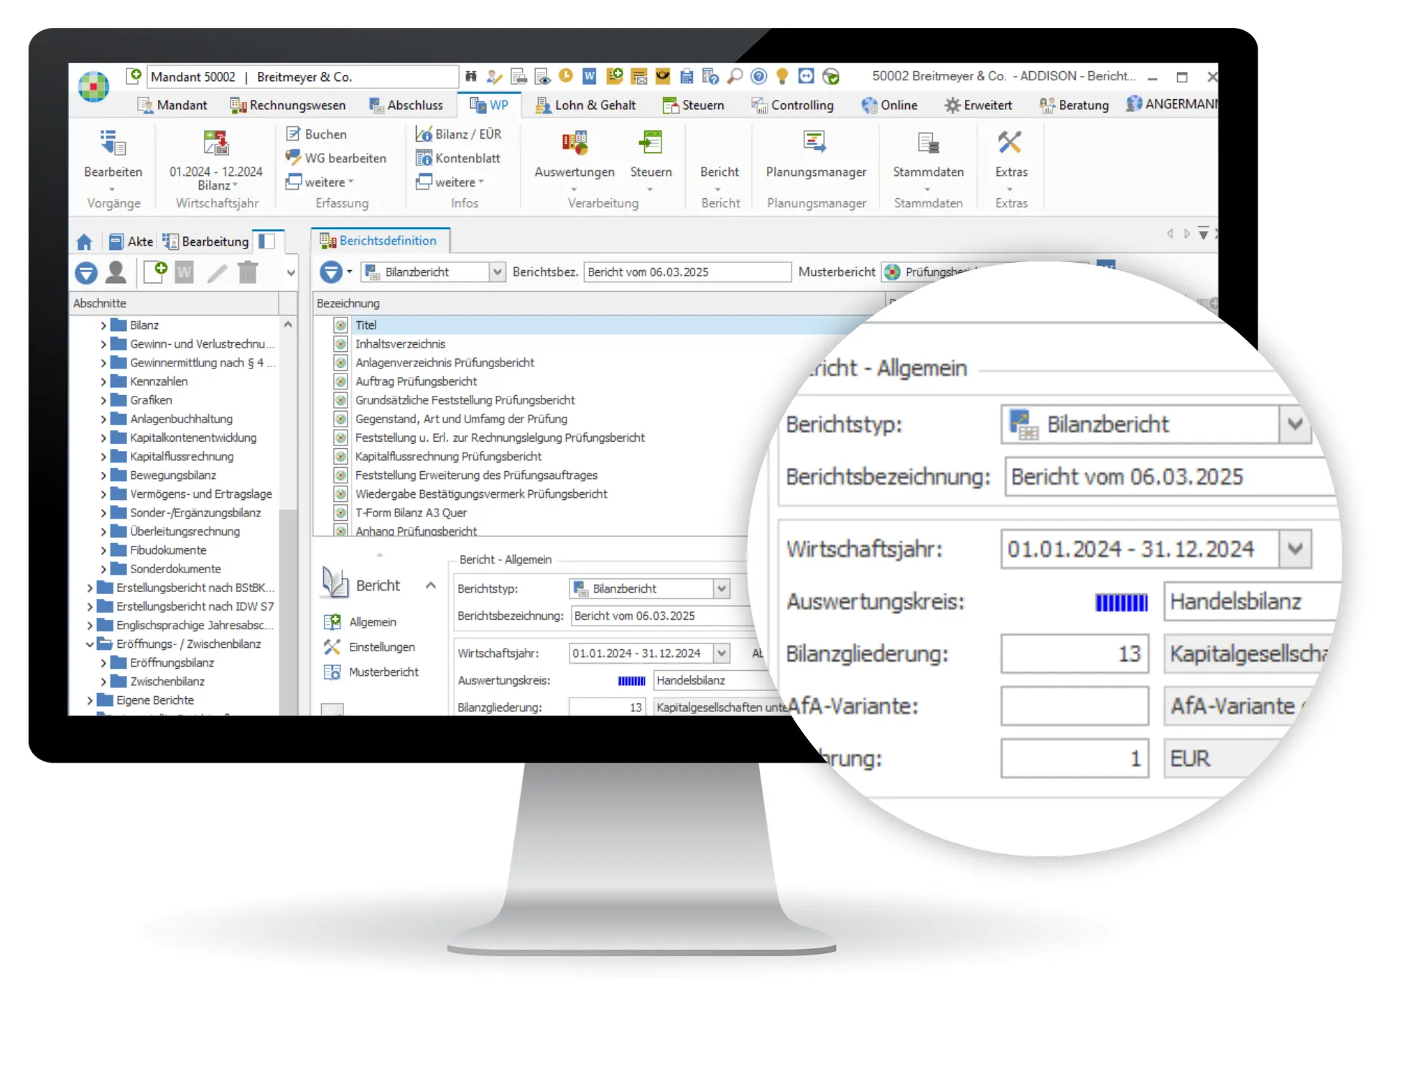Click the Auswertungen ribbon icon
1422x1066 pixels.
pyautogui.click(x=574, y=144)
